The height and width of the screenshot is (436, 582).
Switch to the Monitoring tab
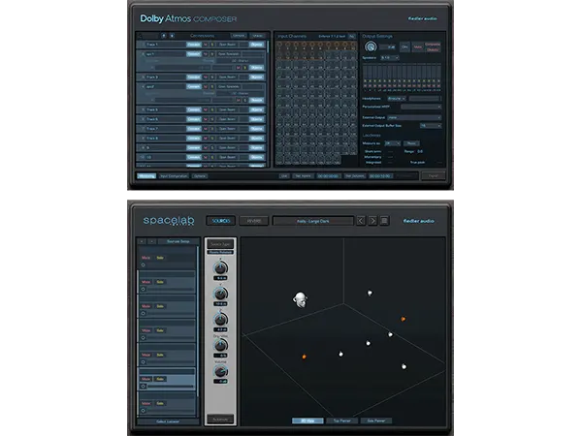146,176
